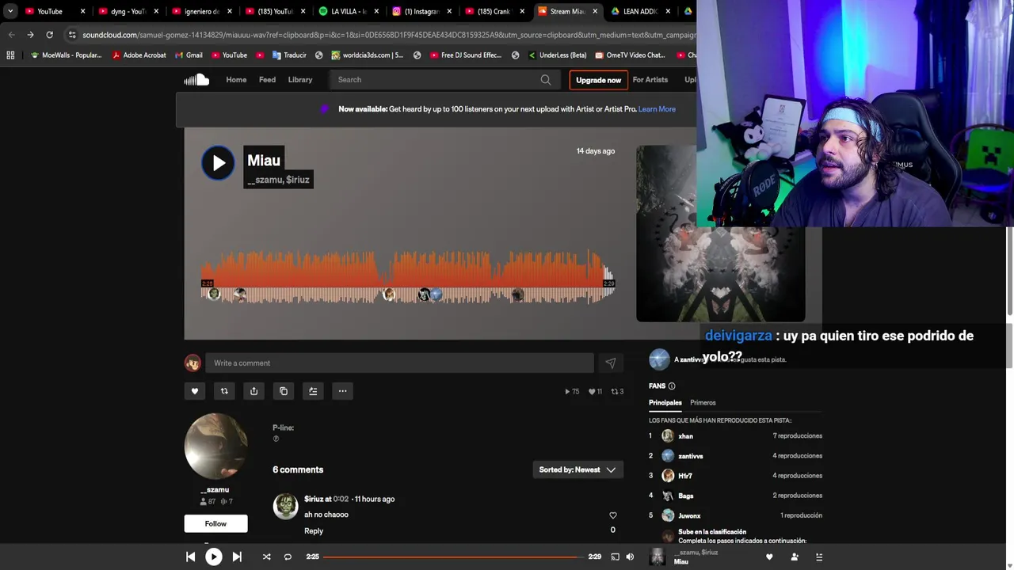Click Upgrade now button
The height and width of the screenshot is (570, 1014).
(598, 80)
